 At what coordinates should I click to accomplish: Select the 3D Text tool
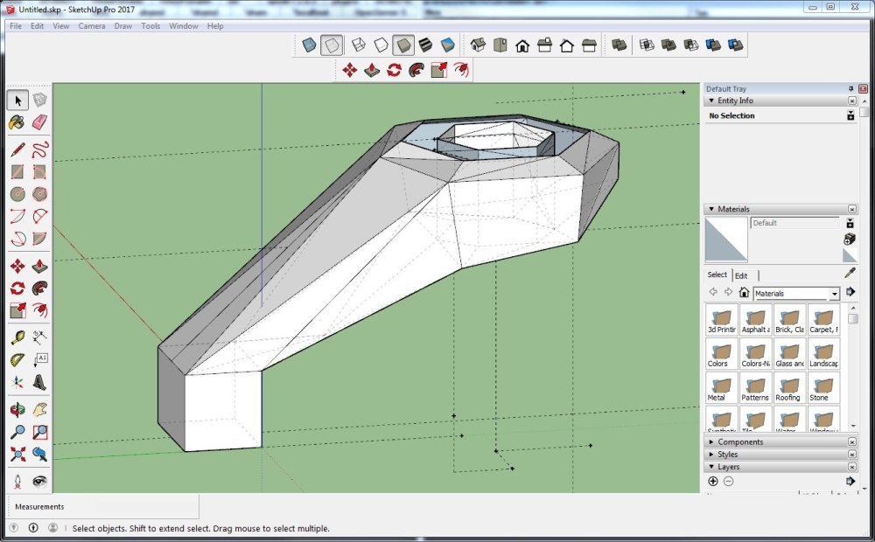tap(39, 382)
